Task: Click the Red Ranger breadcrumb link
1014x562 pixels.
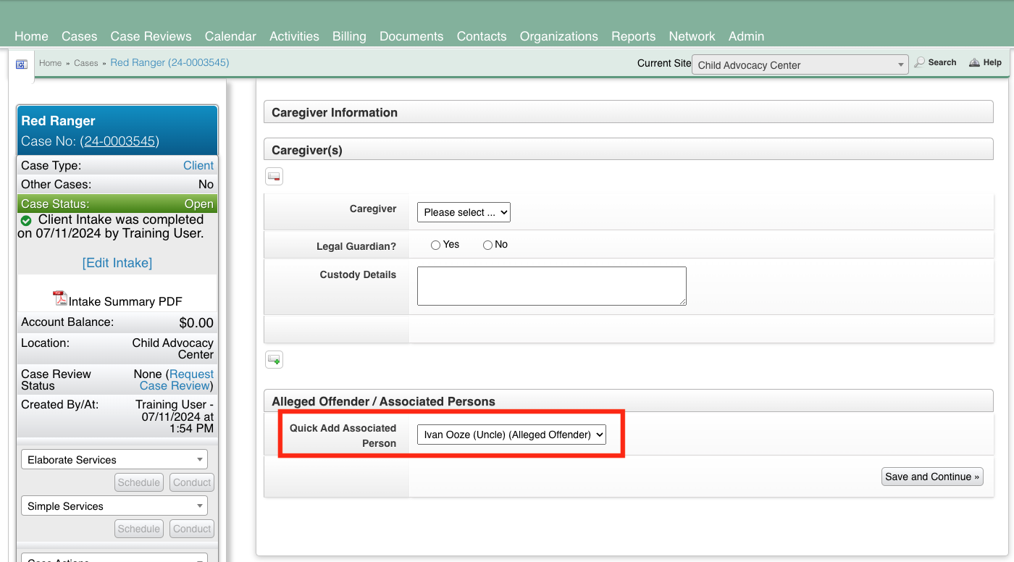Action: 169,63
